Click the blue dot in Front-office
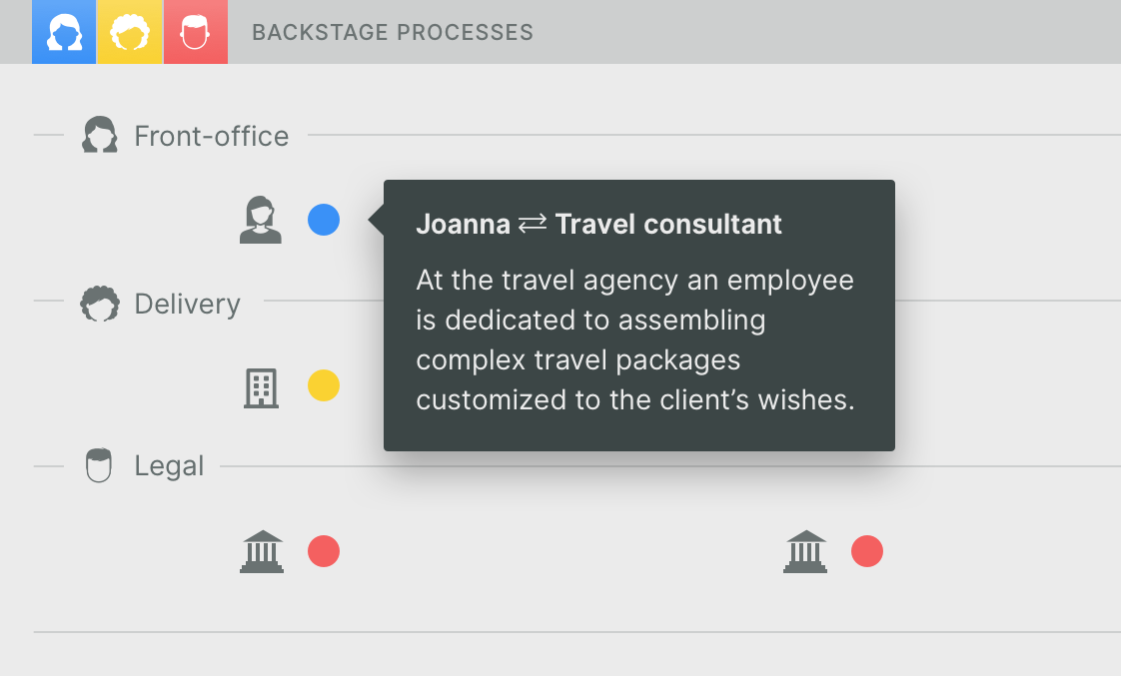The width and height of the screenshot is (1121, 676). pyautogui.click(x=324, y=220)
